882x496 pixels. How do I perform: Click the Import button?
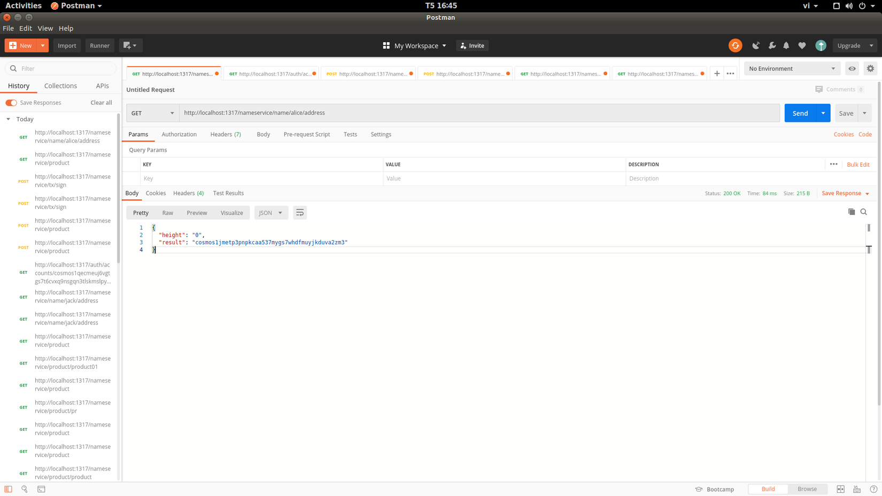pos(67,45)
